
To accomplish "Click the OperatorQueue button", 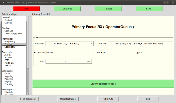I will [68, 99].
